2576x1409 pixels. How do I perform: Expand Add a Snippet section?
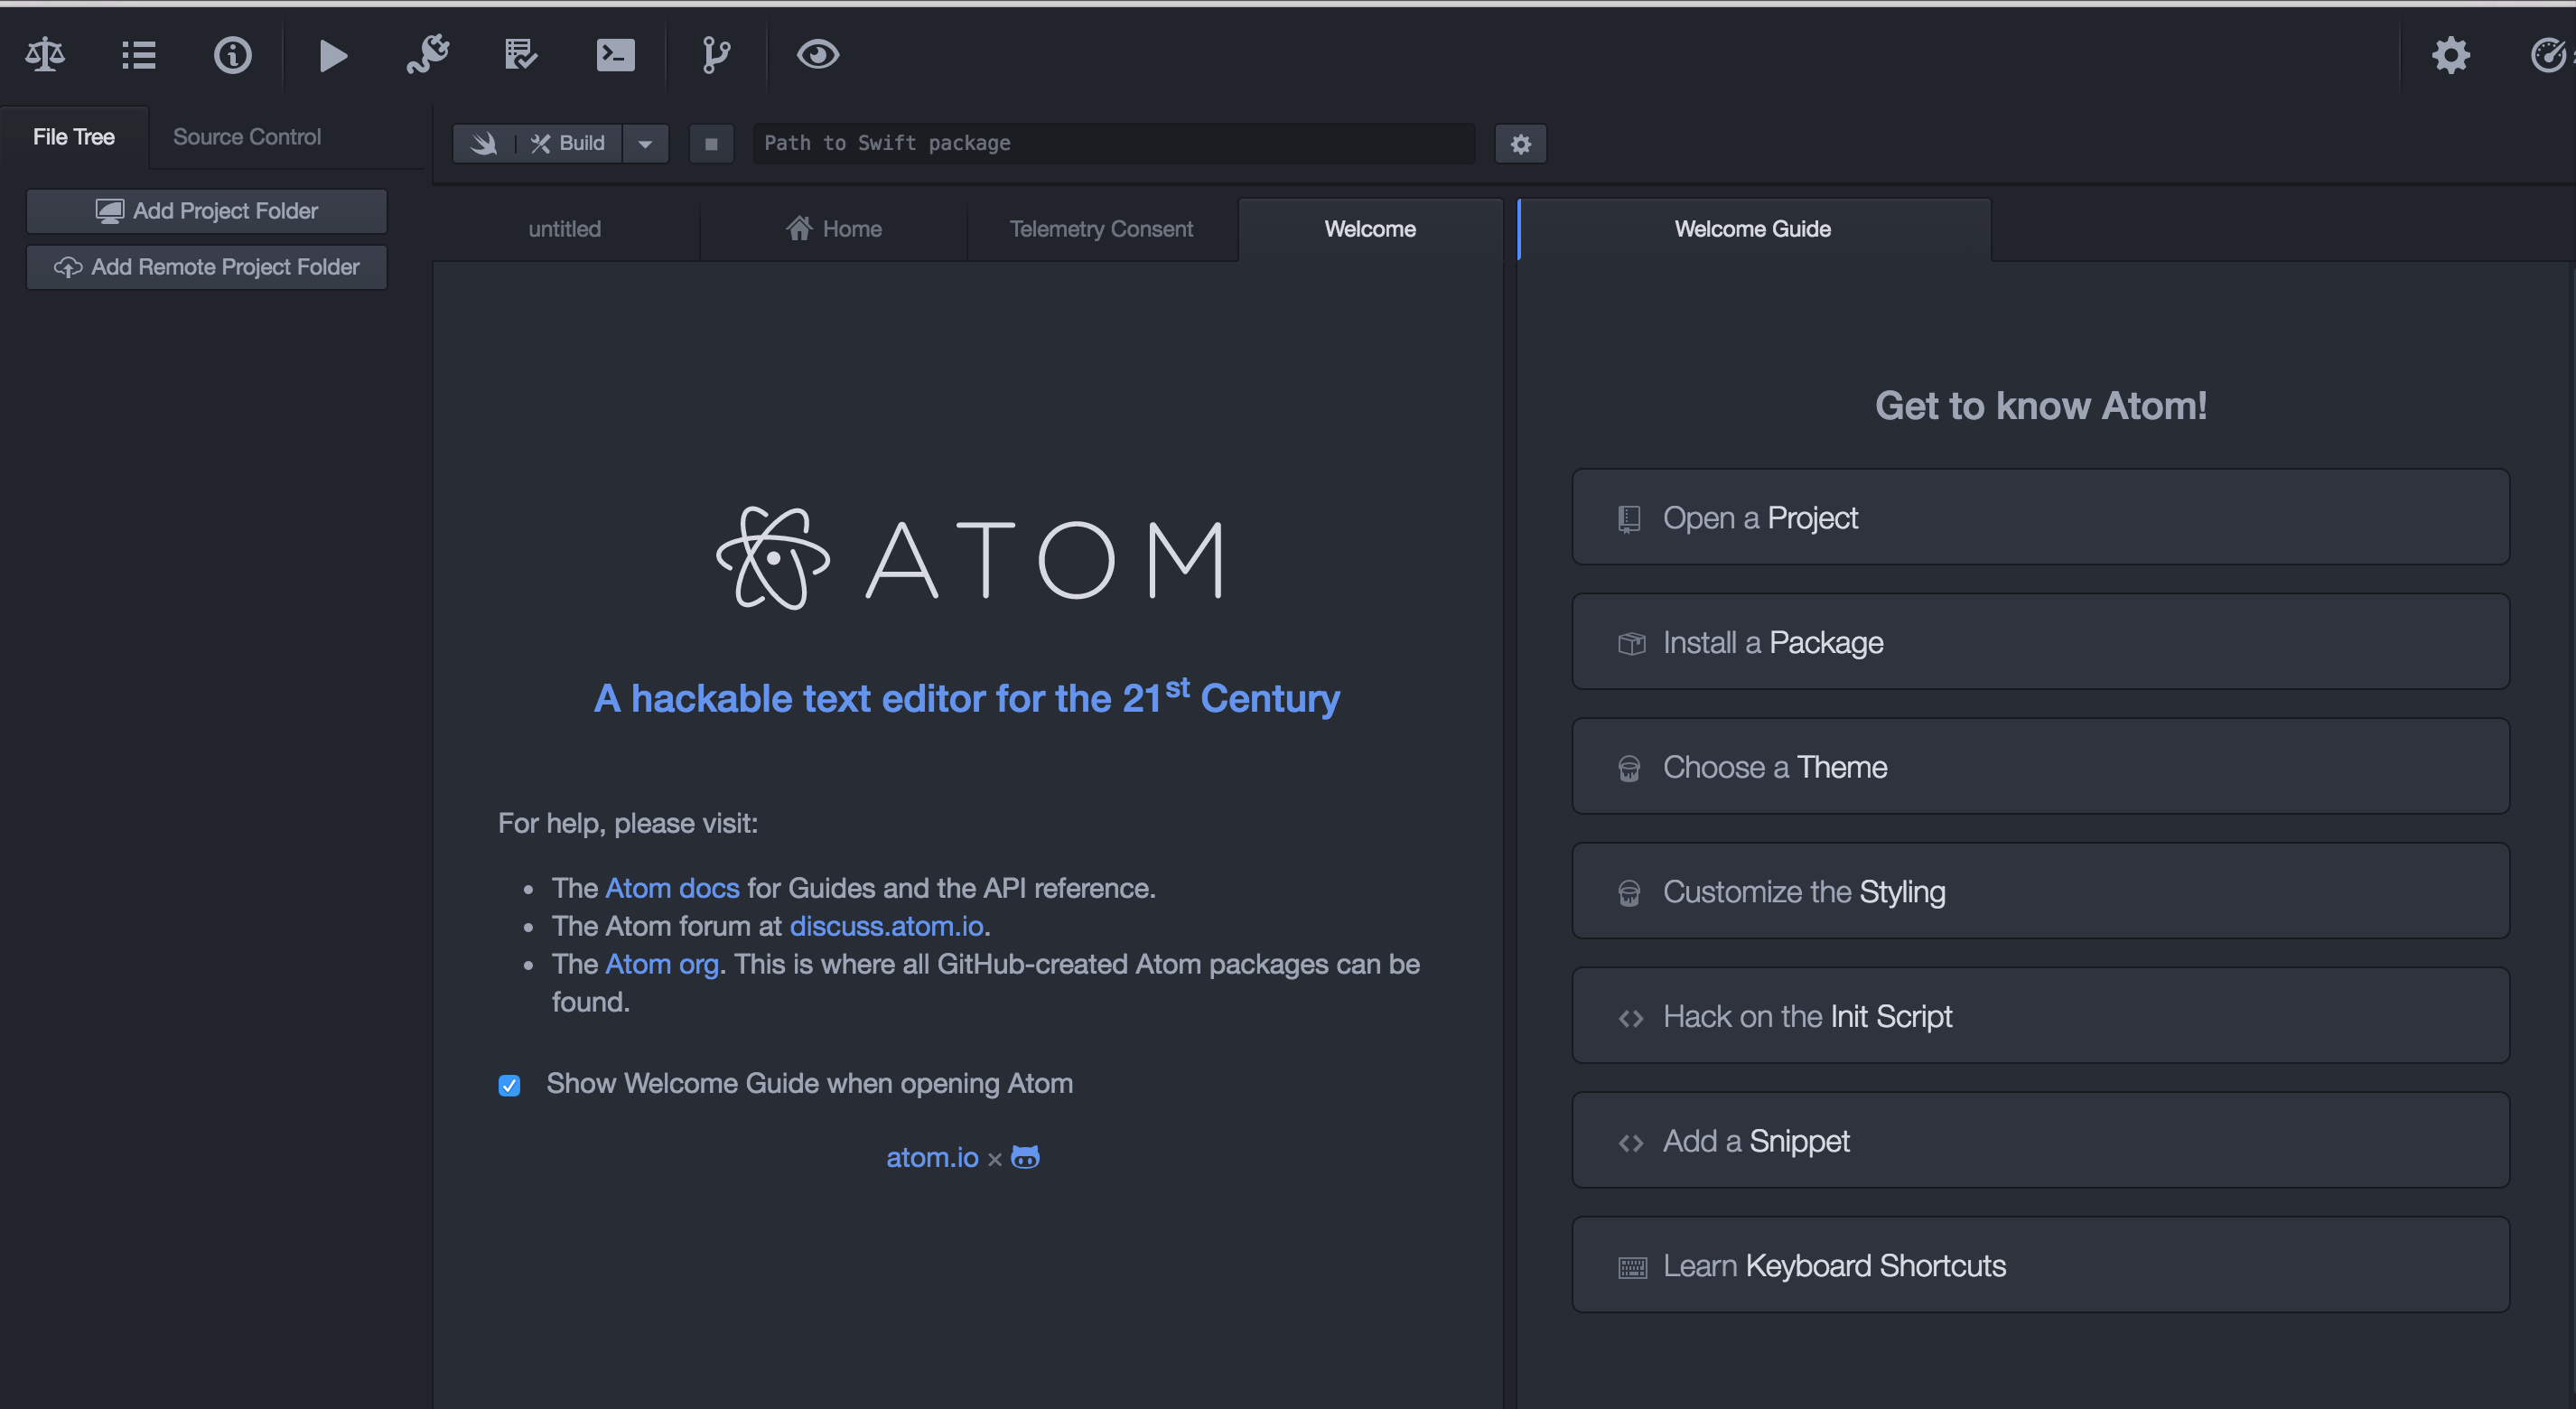coord(2040,1140)
